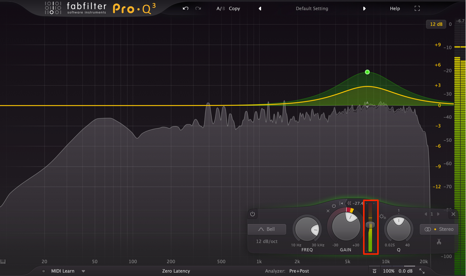Image resolution: width=466 pixels, height=276 pixels.
Task: Click the band number 1 label
Action: tap(432, 214)
